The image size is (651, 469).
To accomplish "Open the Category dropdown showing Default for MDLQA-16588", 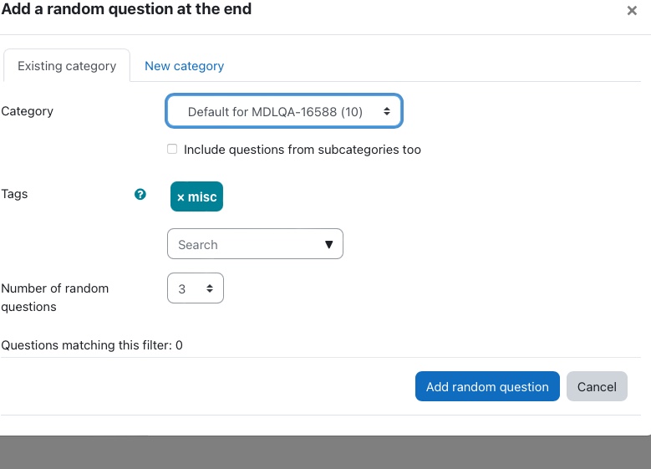I will [x=284, y=111].
